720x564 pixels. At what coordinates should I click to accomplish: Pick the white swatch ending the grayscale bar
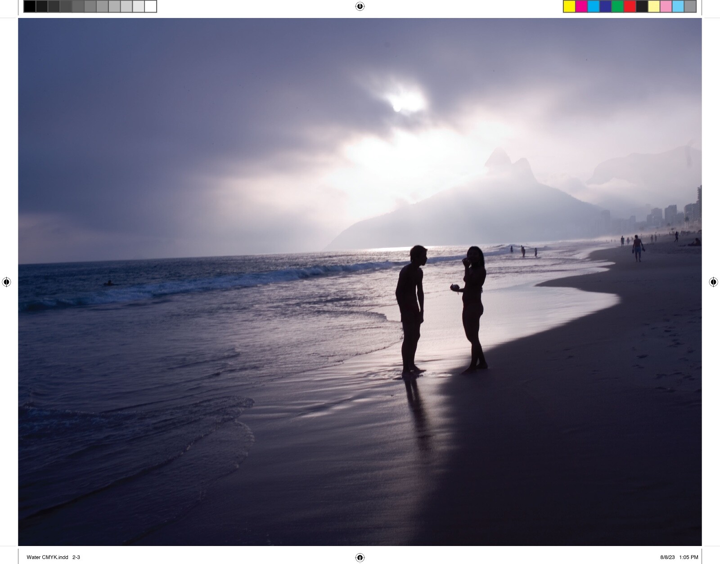[151, 6]
